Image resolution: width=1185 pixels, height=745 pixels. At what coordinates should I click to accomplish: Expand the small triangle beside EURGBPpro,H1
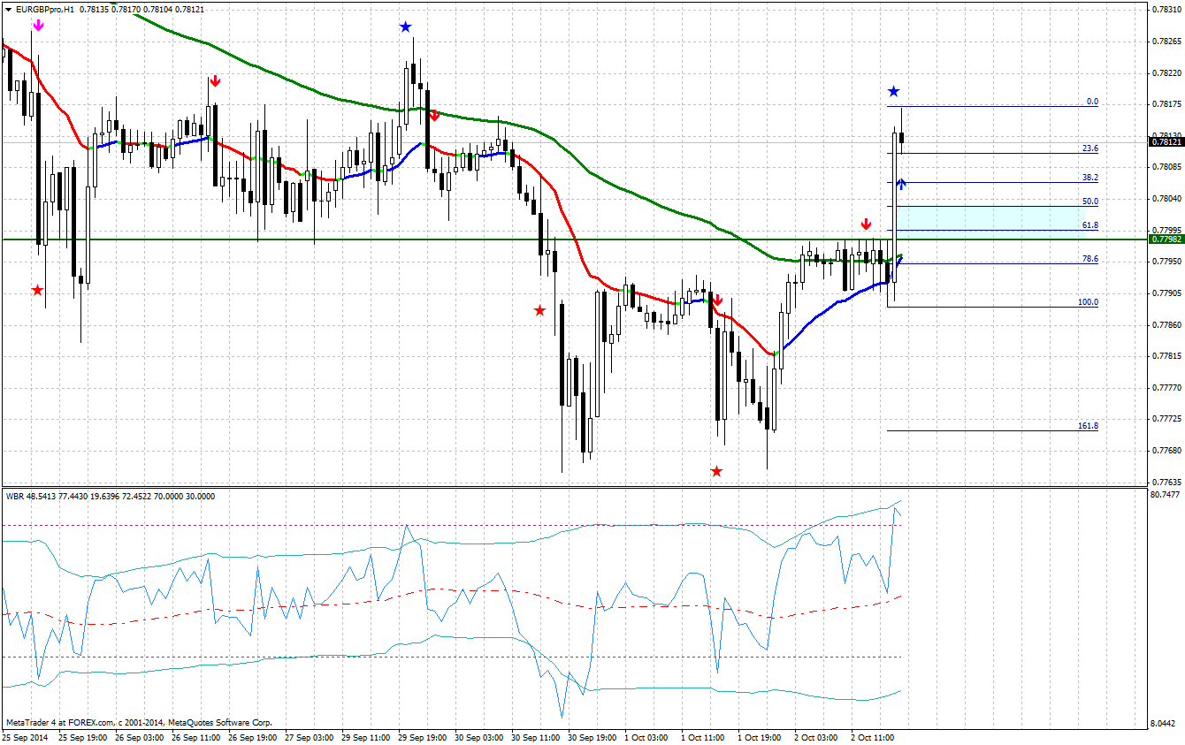pyautogui.click(x=9, y=11)
